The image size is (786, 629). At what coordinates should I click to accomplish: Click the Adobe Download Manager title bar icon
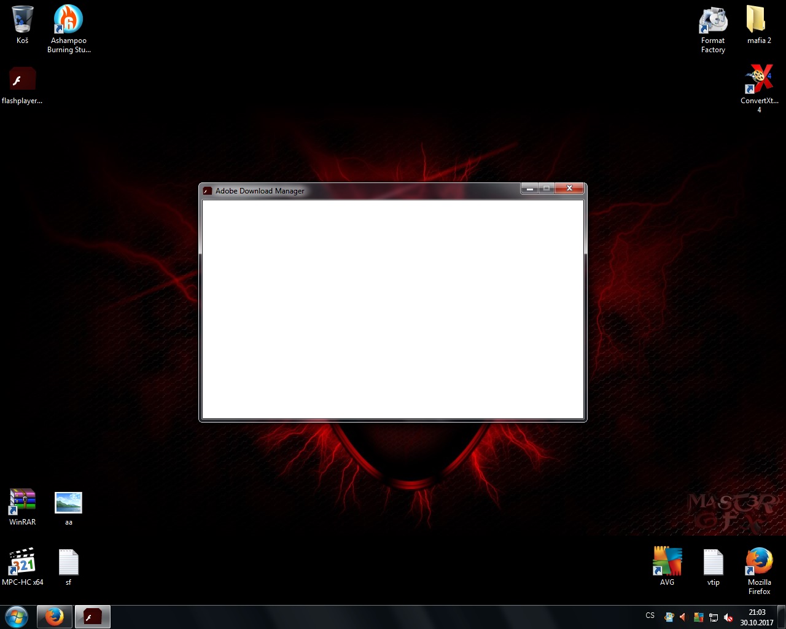[208, 191]
